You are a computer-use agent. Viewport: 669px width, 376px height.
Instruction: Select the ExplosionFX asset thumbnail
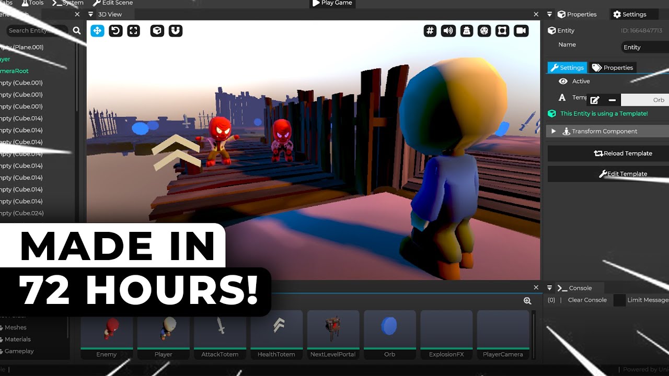pyautogui.click(x=446, y=335)
